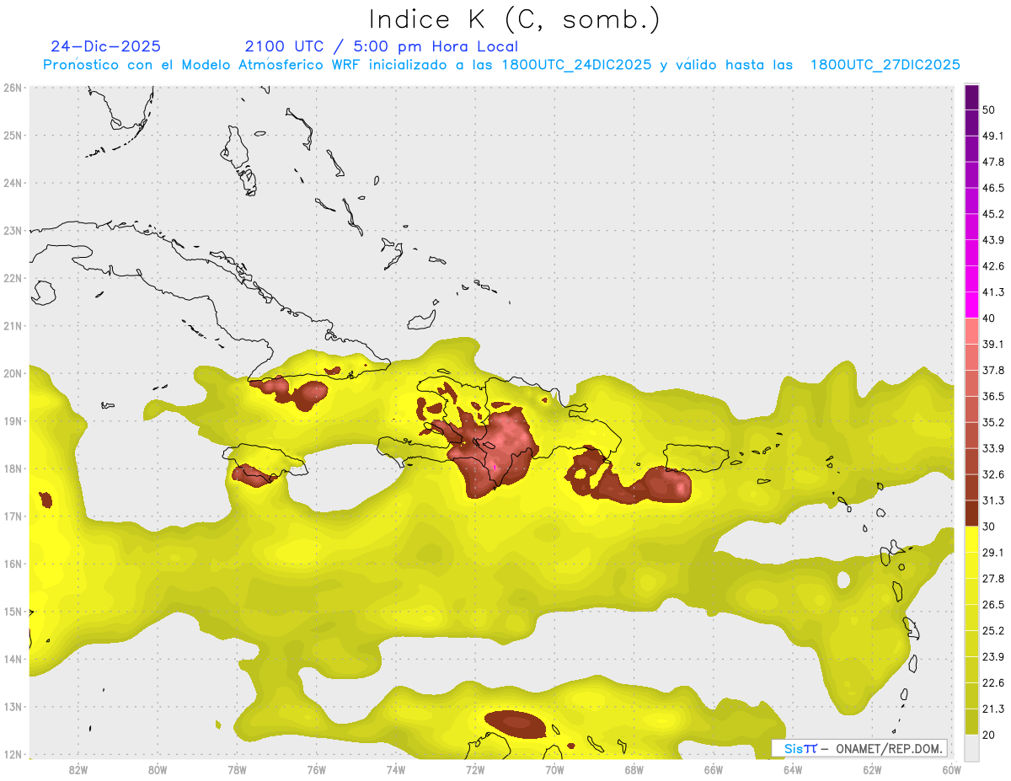The image size is (1011, 781).
Task: Click the color scale value '20'
Action: [x=989, y=734]
